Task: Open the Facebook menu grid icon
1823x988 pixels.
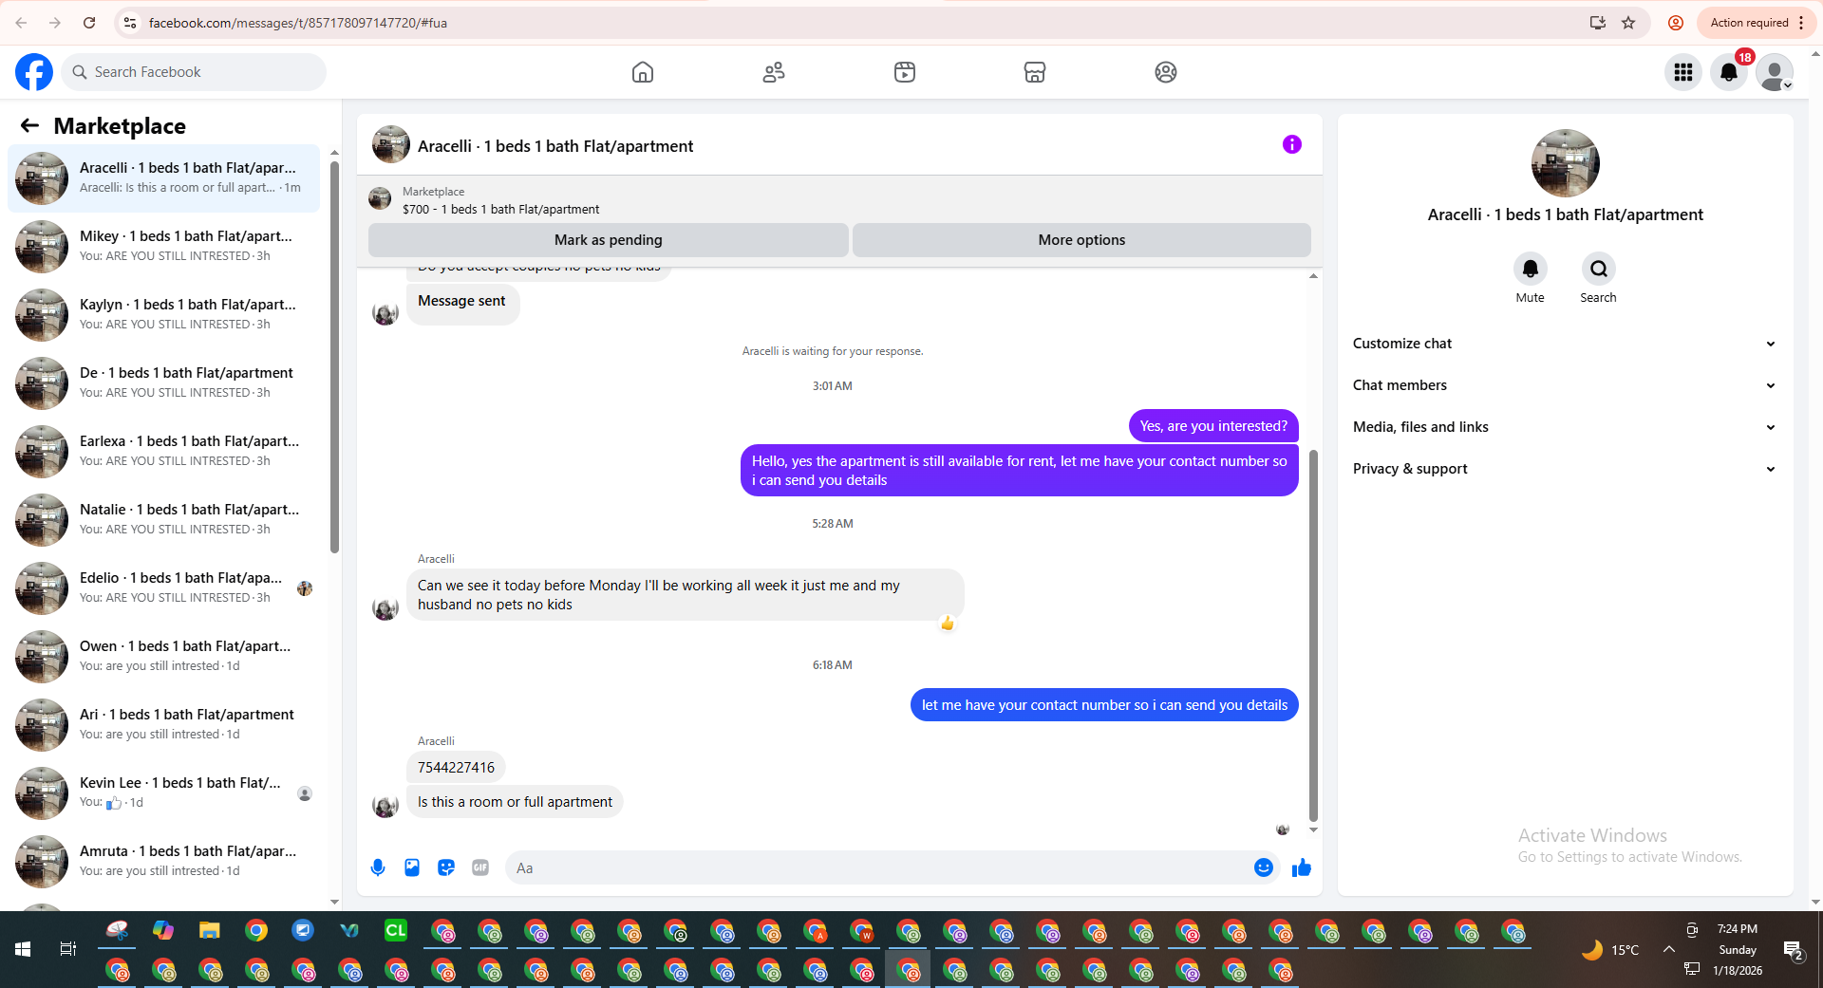Action: (x=1683, y=72)
